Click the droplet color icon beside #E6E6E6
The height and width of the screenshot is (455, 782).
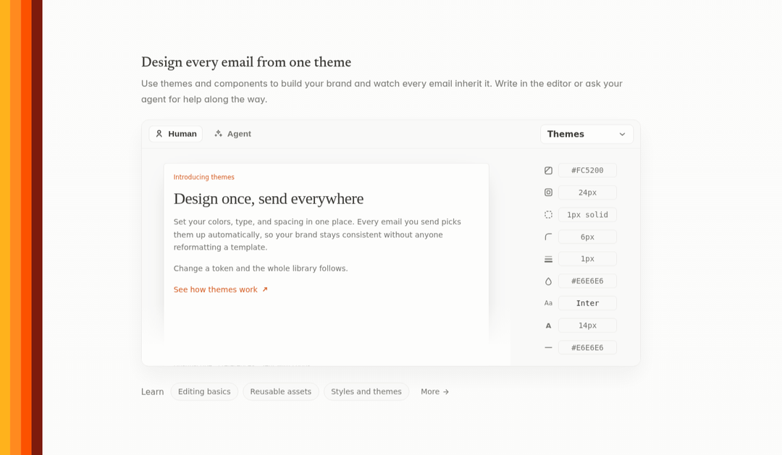coord(548,281)
